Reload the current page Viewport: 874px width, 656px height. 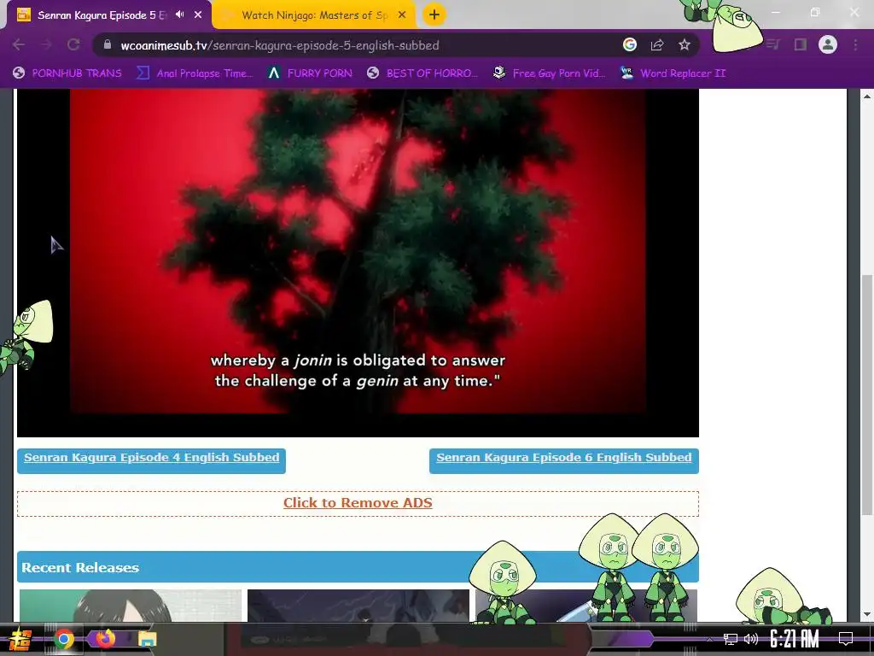[73, 45]
